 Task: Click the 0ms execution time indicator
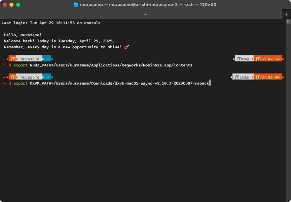click(243, 59)
